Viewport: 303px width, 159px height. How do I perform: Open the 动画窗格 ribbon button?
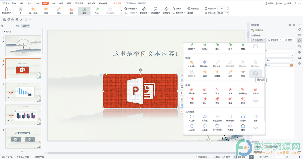[166, 11]
